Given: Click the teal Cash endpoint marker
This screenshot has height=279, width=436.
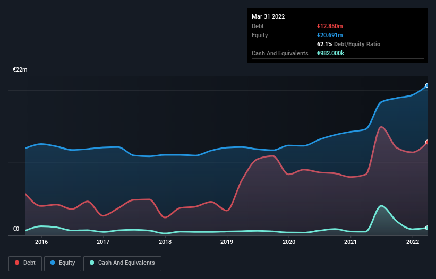Looking at the screenshot, I should 427,228.
